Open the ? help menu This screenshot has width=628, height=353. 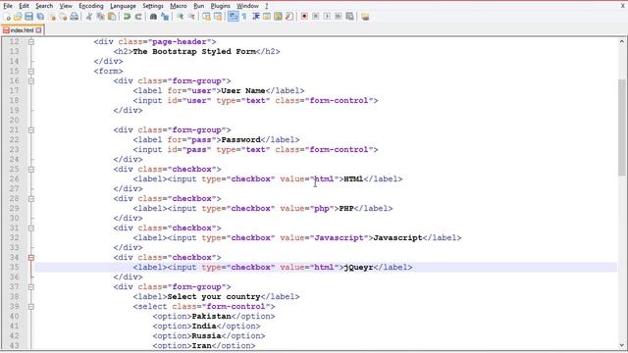click(x=266, y=6)
